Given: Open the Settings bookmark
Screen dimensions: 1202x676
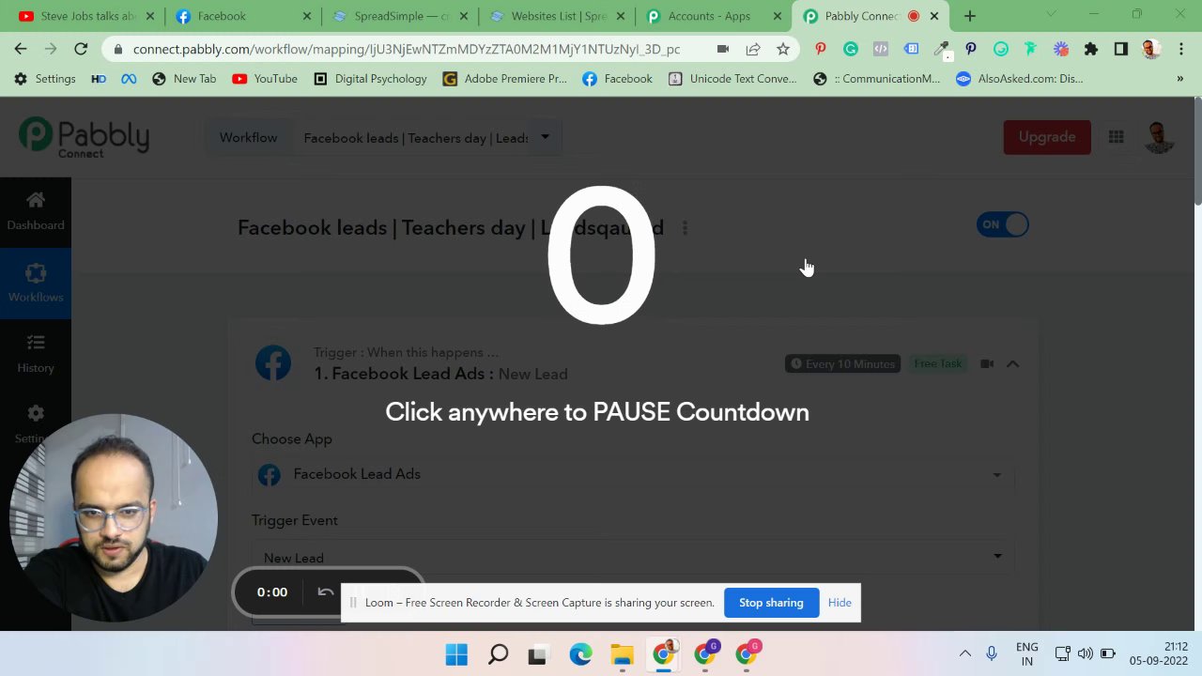Looking at the screenshot, I should (45, 79).
